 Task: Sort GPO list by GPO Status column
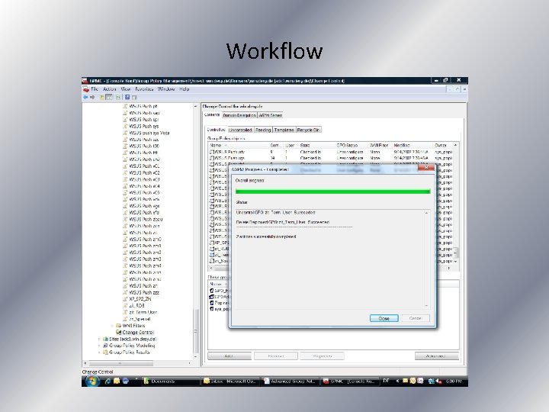352,145
